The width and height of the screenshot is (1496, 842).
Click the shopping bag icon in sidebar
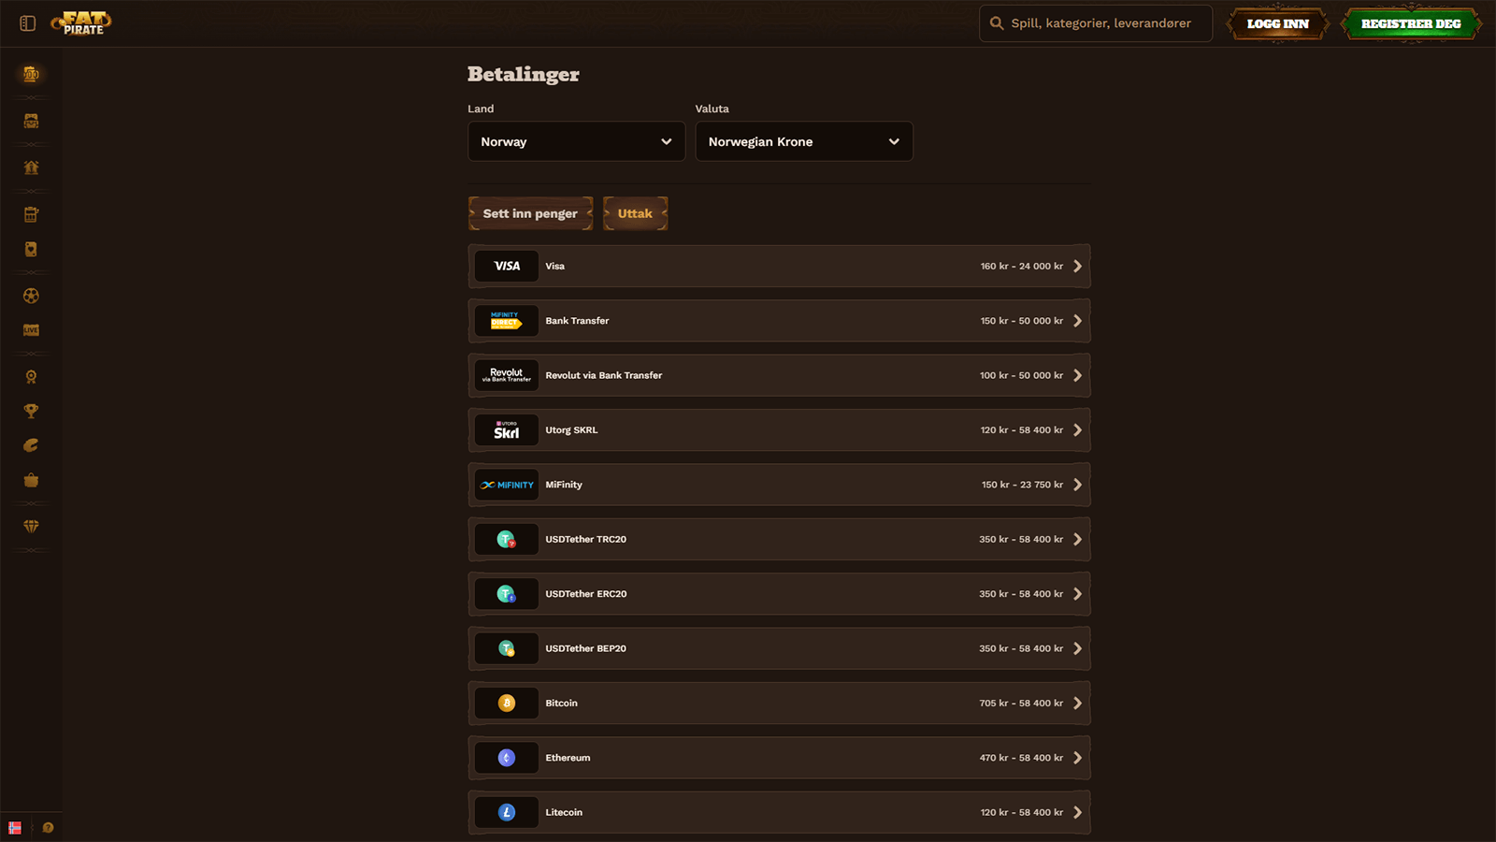[x=31, y=480]
